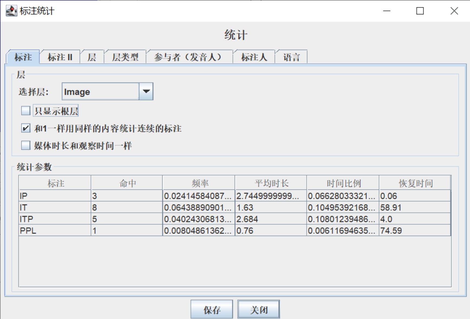Click the 关闭 button
Image resolution: width=470 pixels, height=319 pixels.
click(x=259, y=310)
